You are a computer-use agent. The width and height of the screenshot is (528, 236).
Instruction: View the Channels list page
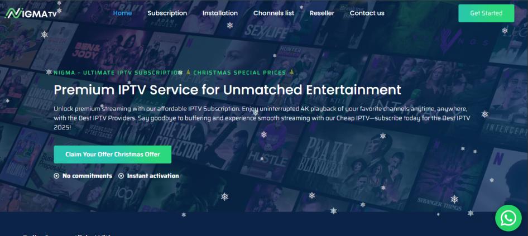click(x=273, y=13)
